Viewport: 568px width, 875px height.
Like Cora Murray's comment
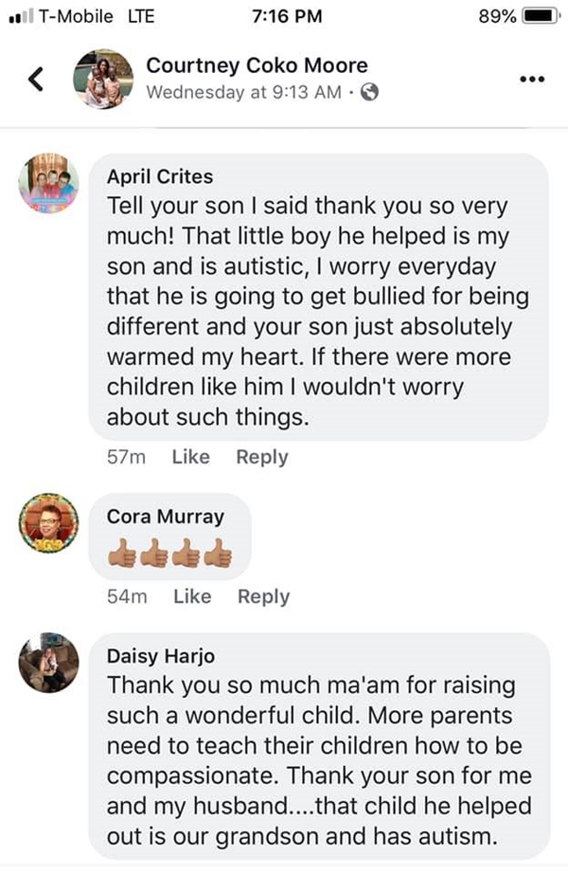[192, 596]
